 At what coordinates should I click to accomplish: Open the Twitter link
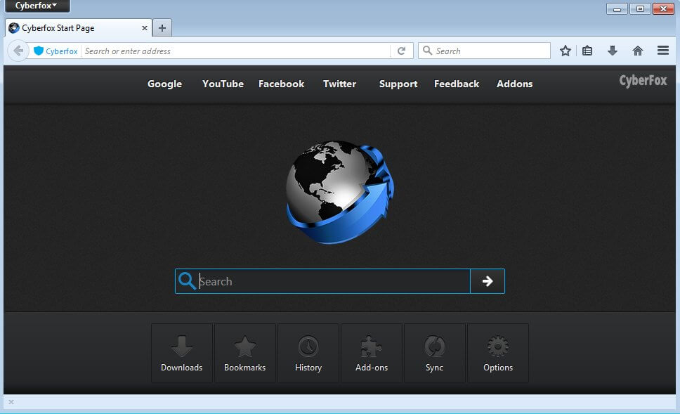[x=339, y=84]
